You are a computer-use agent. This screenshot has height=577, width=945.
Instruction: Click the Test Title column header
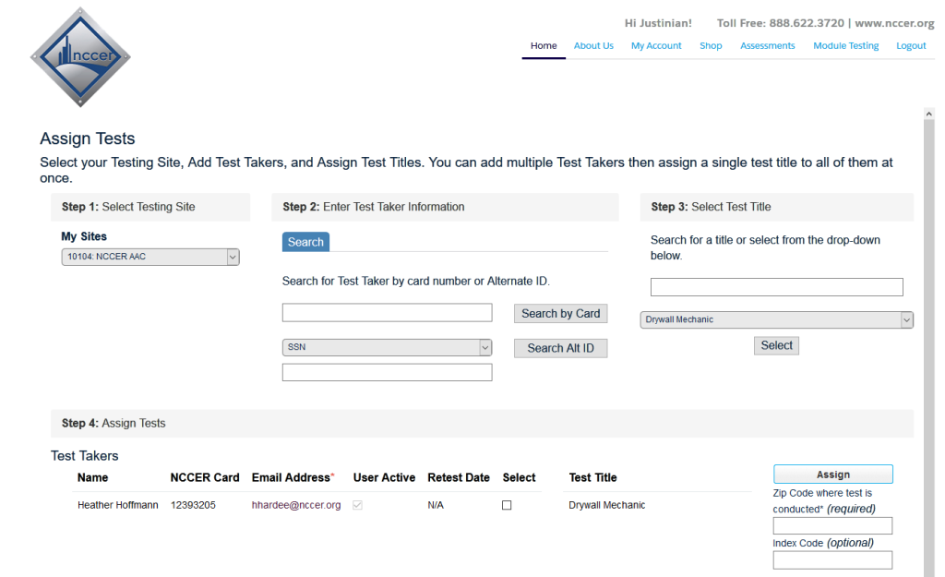(x=593, y=477)
